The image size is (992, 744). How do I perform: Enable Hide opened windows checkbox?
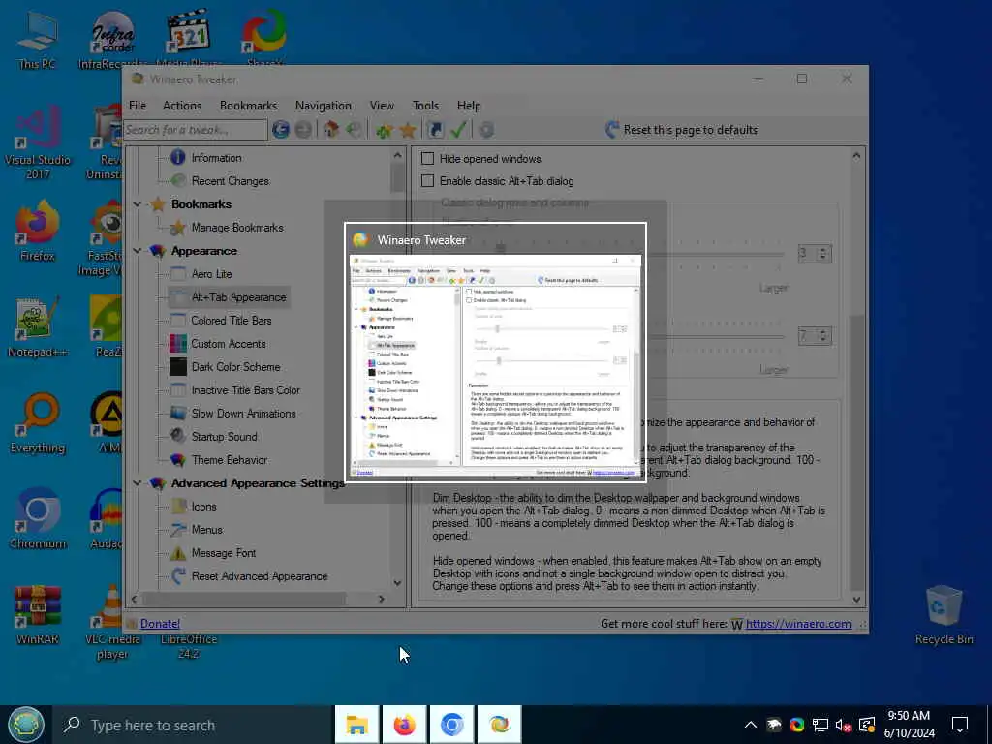click(427, 158)
